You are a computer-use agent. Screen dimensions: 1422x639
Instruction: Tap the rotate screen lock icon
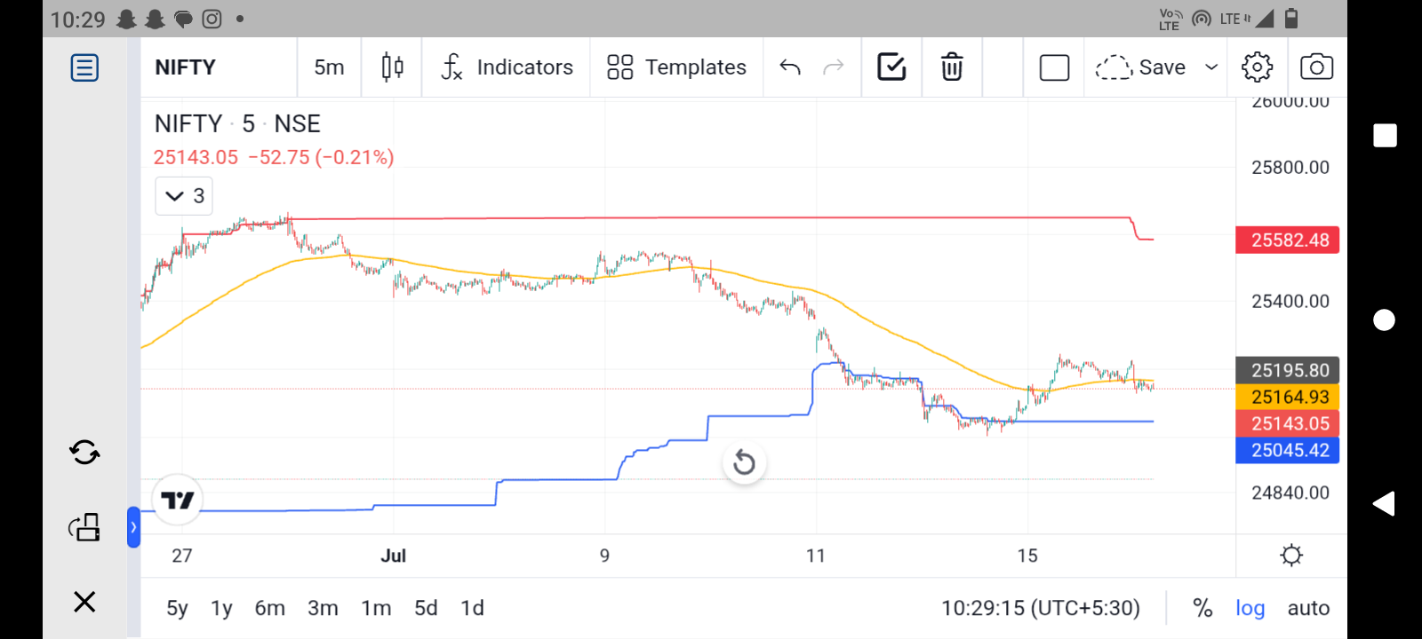point(84,527)
